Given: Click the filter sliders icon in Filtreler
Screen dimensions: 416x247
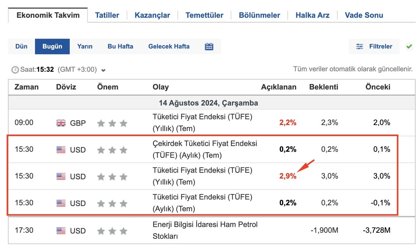Looking at the screenshot, I should [359, 46].
